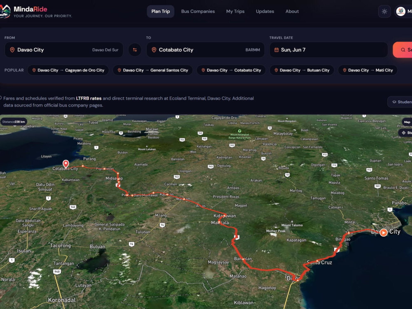Click the green Mount Kitanglad park marker
412x309 pixels.
[240, 131]
